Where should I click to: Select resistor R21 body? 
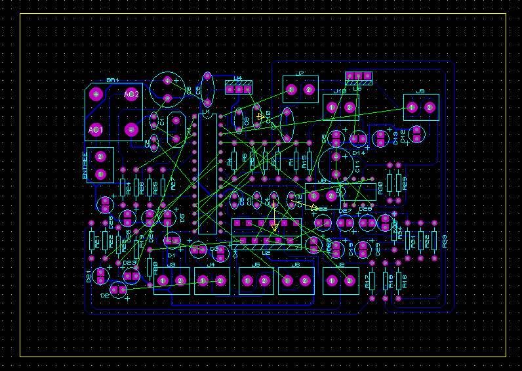click(x=92, y=241)
